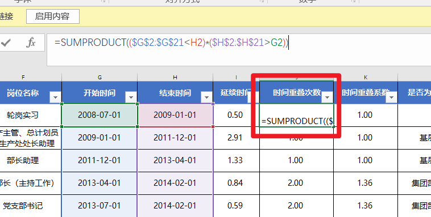
Task: Open filter dropdown for 结束时间 column
Action: 207,97
